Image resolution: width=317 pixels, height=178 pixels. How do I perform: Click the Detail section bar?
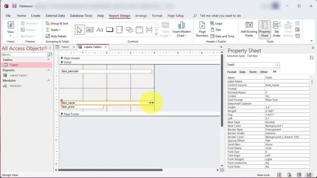click(140, 62)
